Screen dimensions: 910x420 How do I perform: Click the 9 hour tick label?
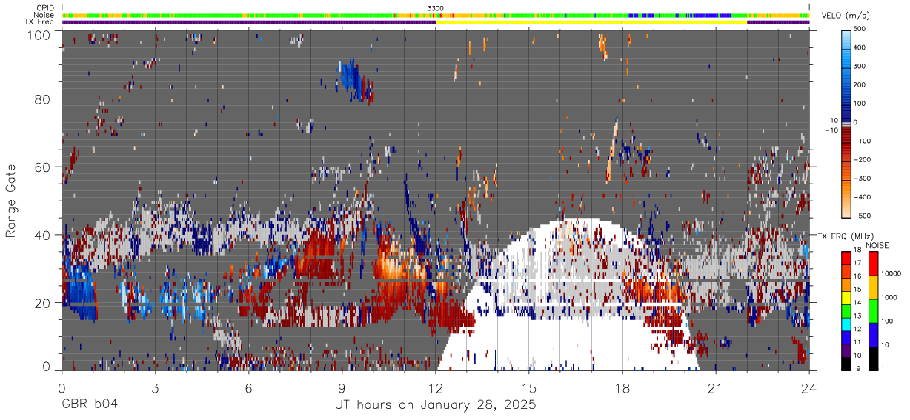pyautogui.click(x=342, y=388)
